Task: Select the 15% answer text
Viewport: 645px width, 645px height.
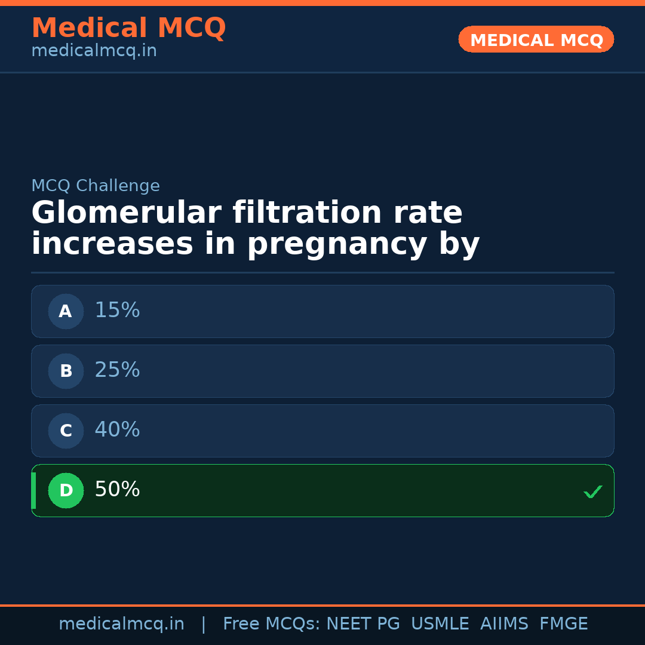Action: (x=117, y=311)
